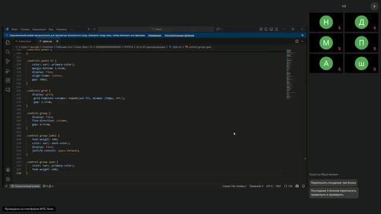The height and width of the screenshot is (214, 381).
Task: Change the indentation Пробелов: 4 setting
Action: coord(256,186)
